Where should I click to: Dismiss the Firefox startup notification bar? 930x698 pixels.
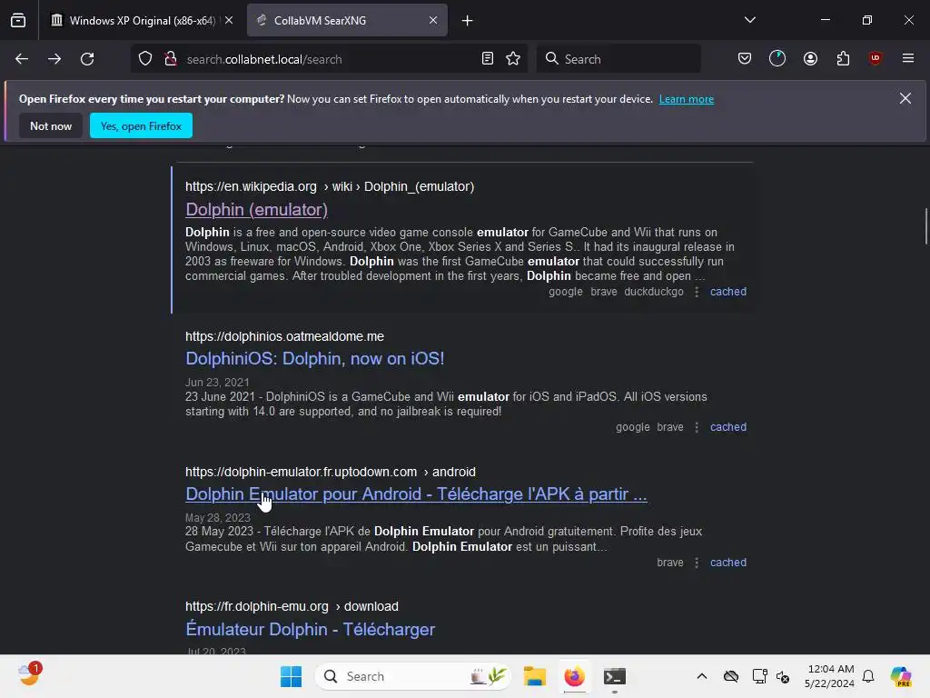click(x=905, y=98)
